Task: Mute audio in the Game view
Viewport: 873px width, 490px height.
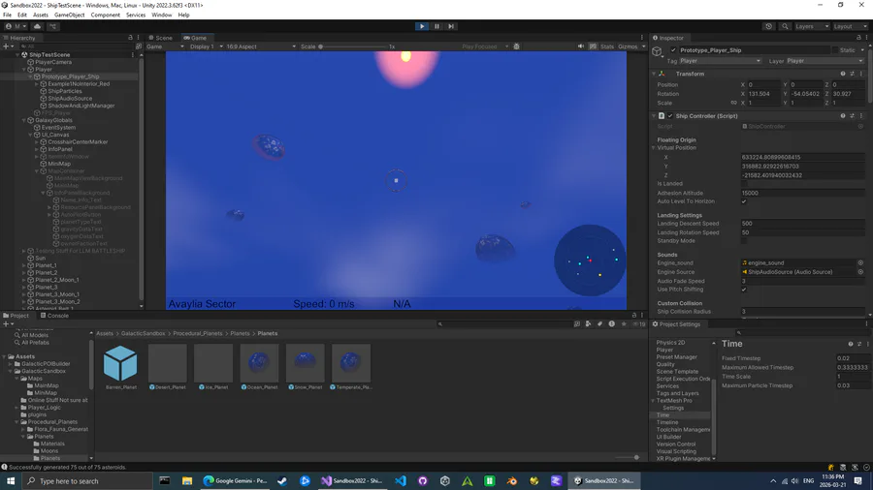Action: click(581, 46)
